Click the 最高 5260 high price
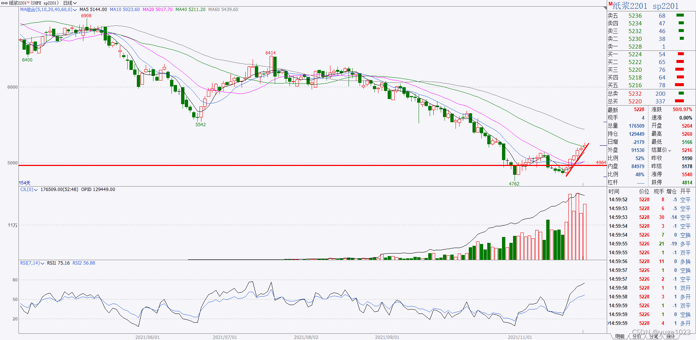 (687, 134)
